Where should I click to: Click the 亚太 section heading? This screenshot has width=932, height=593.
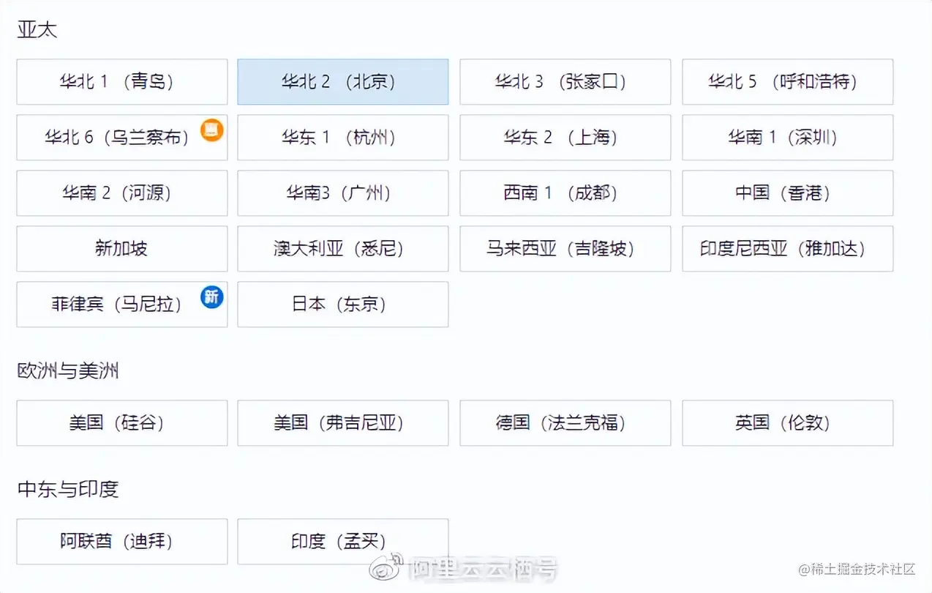37,30
